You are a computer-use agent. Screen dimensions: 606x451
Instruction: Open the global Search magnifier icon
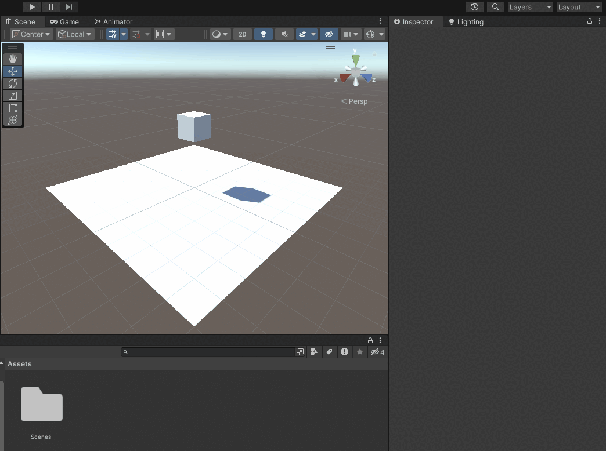click(x=495, y=7)
